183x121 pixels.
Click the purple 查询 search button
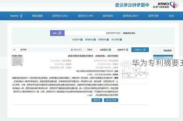57,33
